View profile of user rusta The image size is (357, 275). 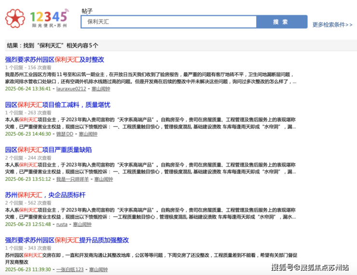(x=62, y=224)
